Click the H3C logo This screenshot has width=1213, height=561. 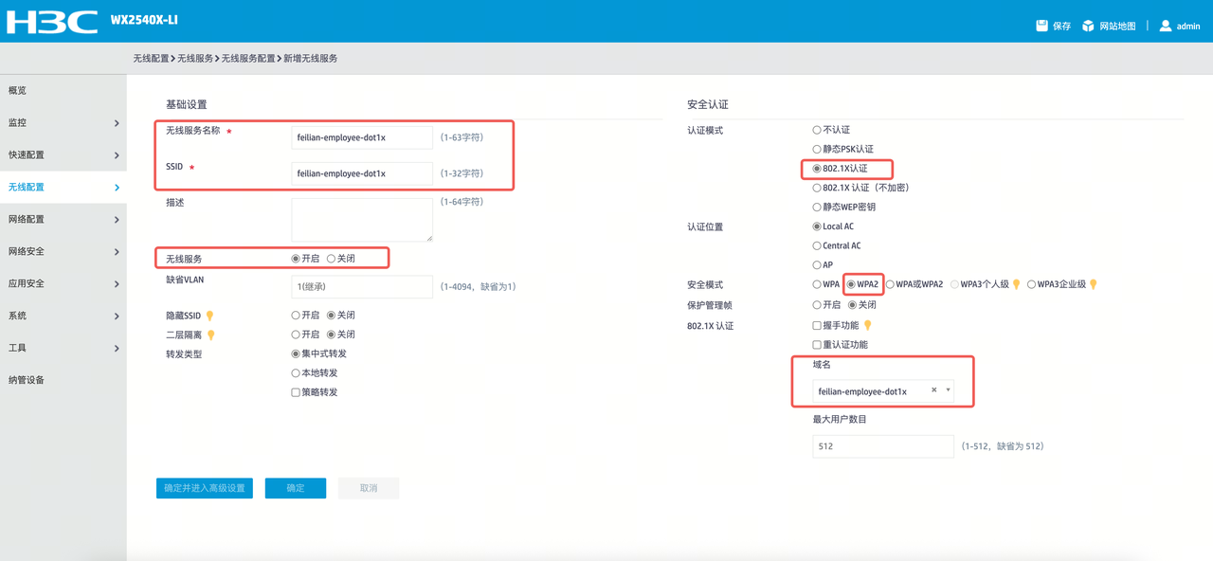(x=52, y=21)
